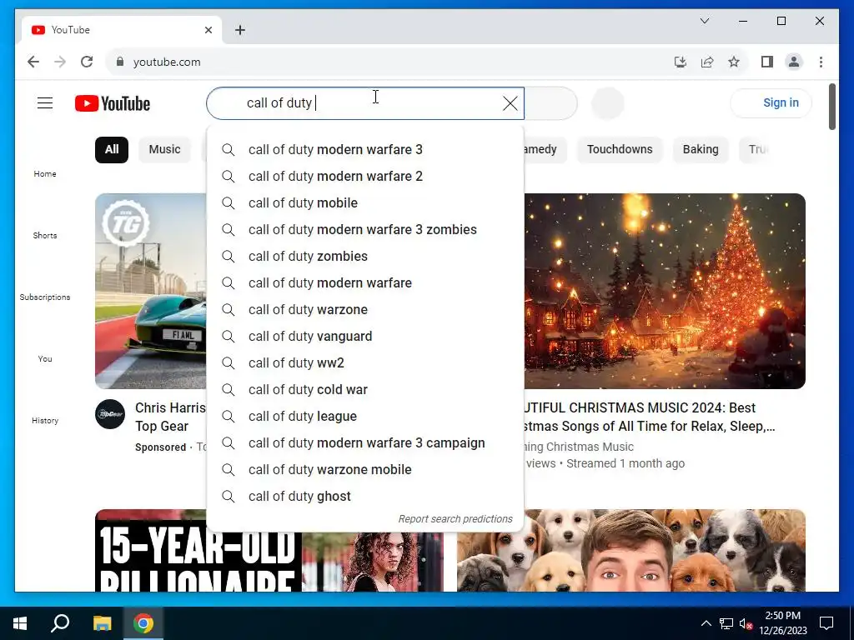This screenshot has height=640, width=854.
Task: Open Chrome's three-dot menu
Action: click(821, 62)
